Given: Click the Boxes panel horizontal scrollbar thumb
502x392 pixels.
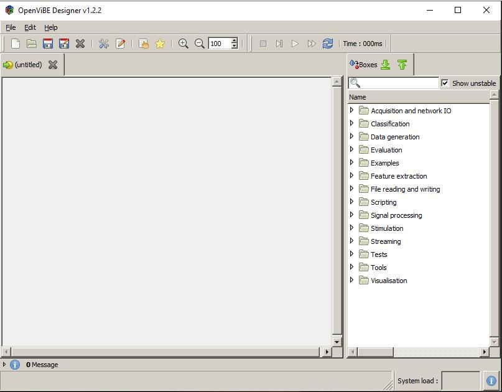Looking at the screenshot, I should tap(376, 352).
